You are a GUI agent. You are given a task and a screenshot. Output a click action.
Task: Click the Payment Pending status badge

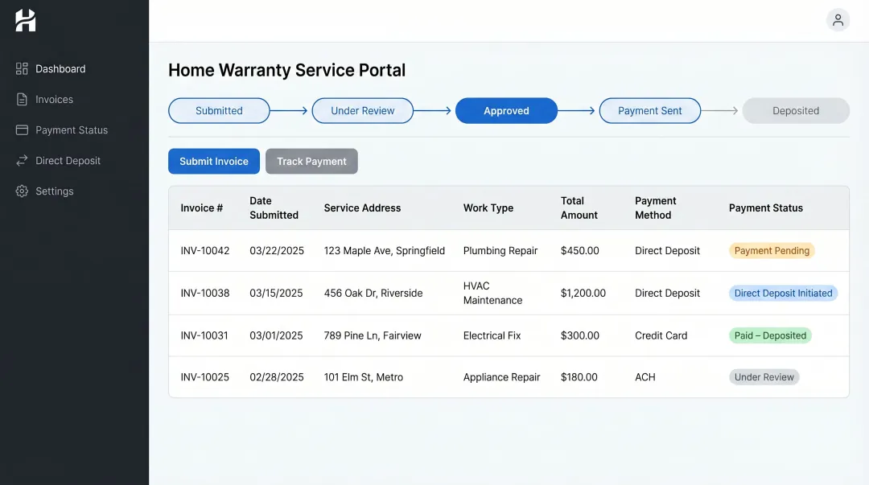pos(772,250)
